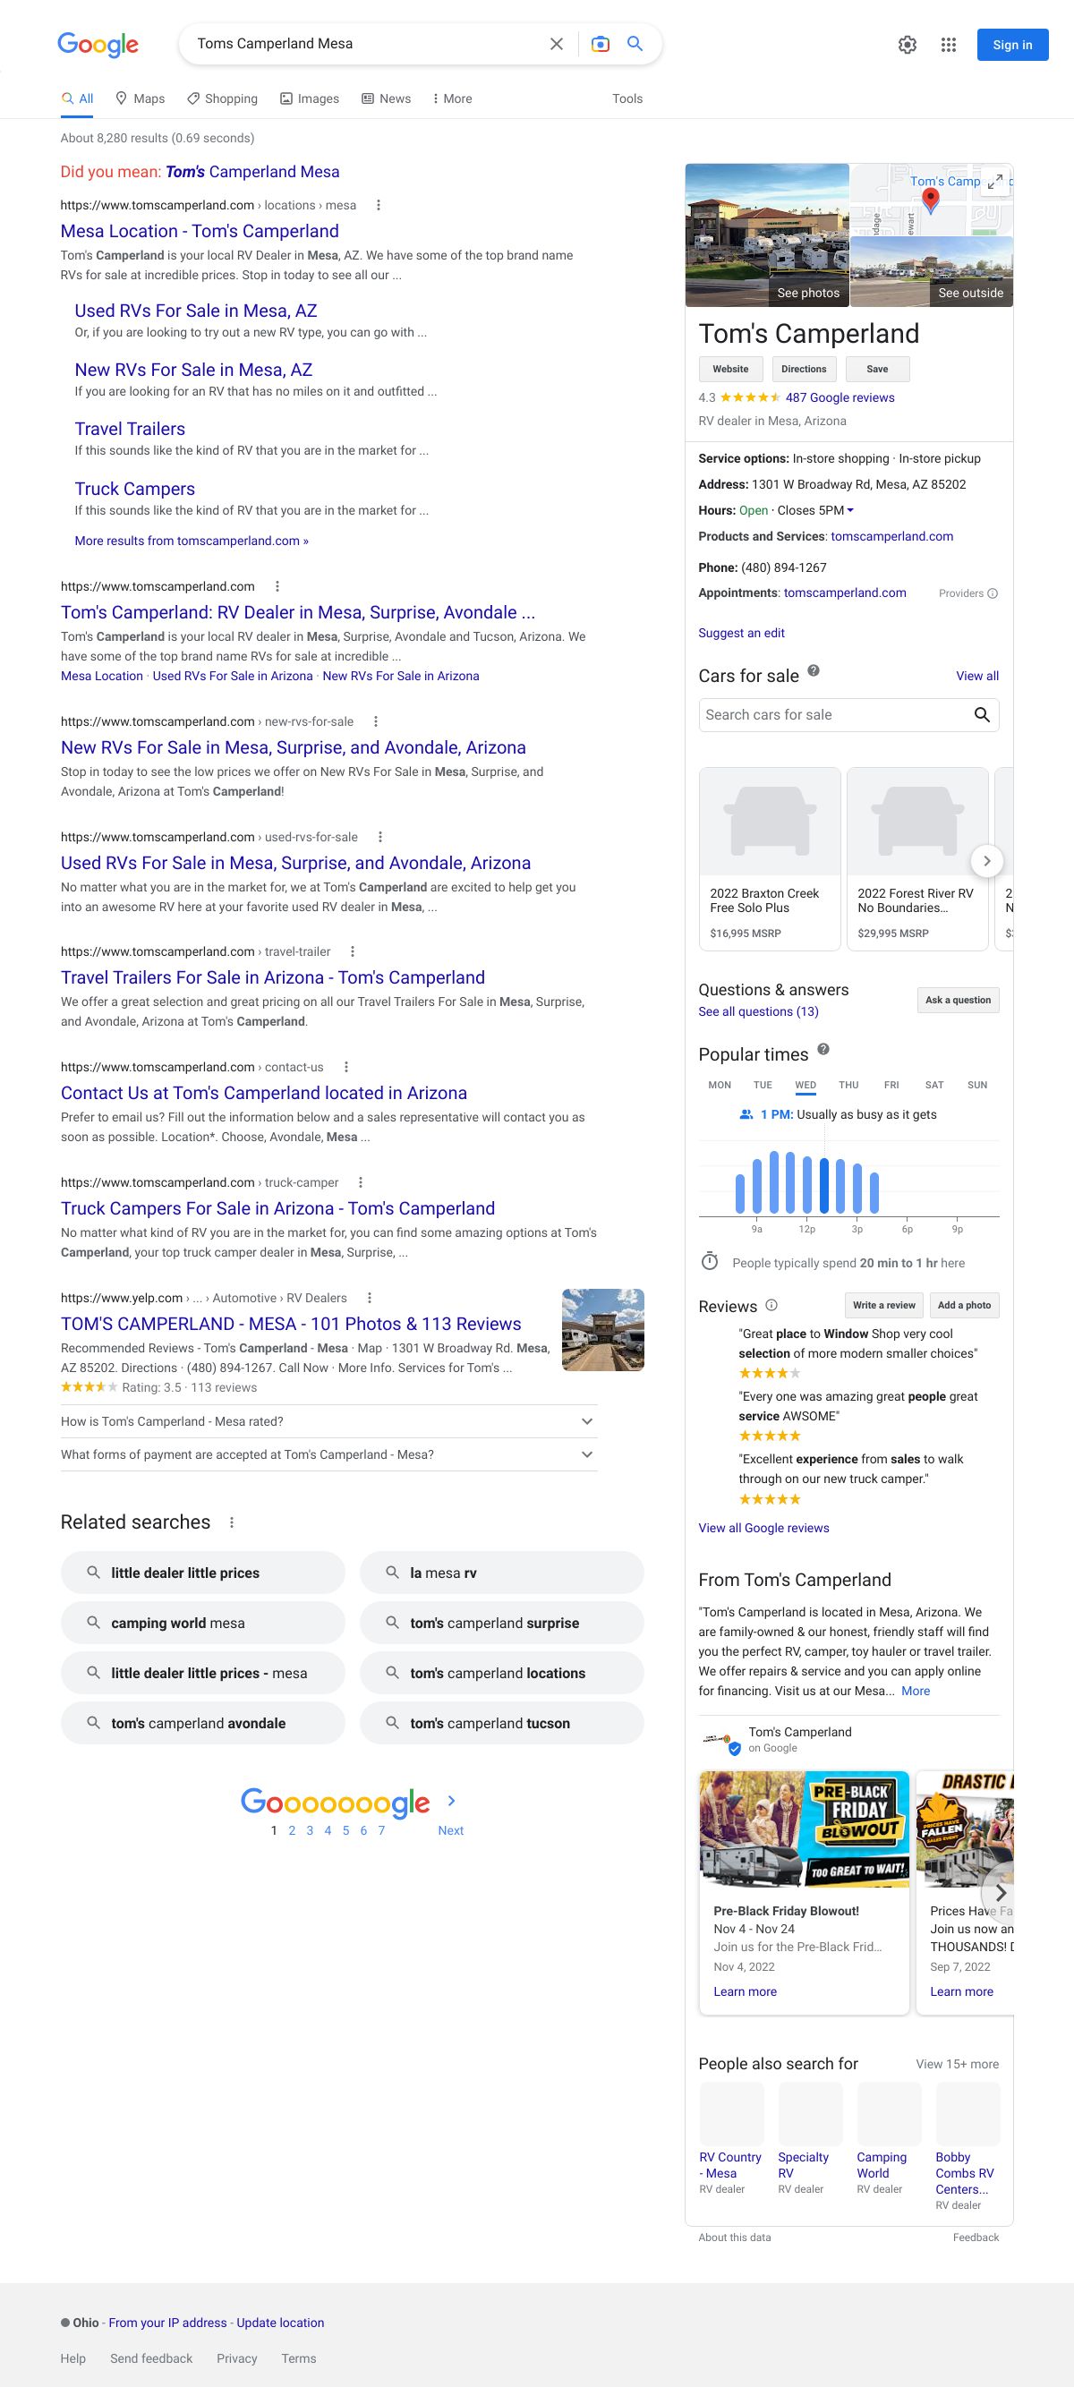Image resolution: width=1074 pixels, height=2387 pixels.
Task: Expand the map with the fullscreen icon
Action: [994, 182]
